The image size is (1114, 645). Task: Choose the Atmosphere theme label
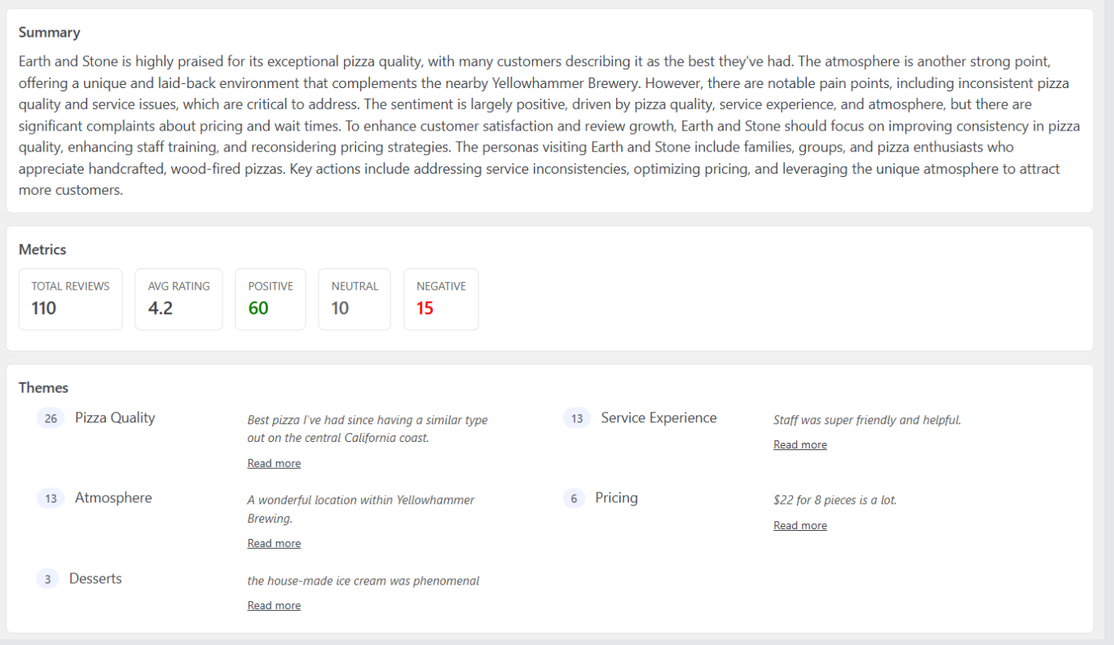pos(113,497)
